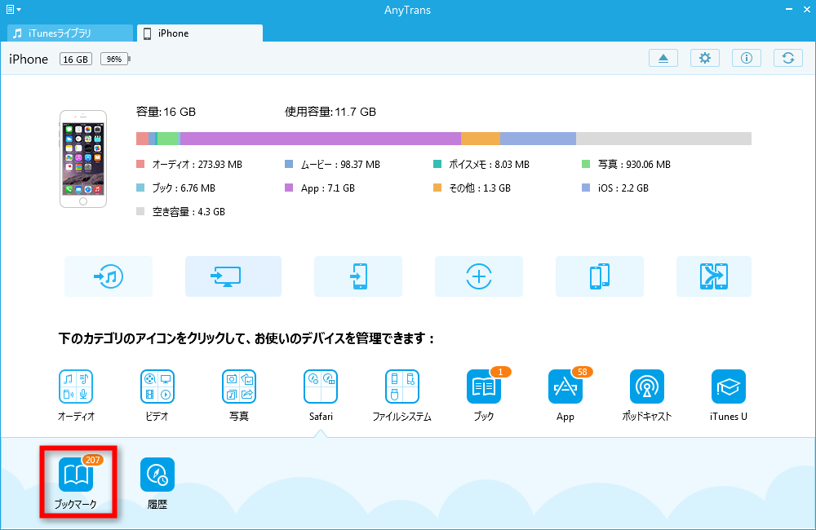Click the 写真 : 930.06 MB legend
Image resolution: width=816 pixels, height=530 pixels.
click(626, 165)
